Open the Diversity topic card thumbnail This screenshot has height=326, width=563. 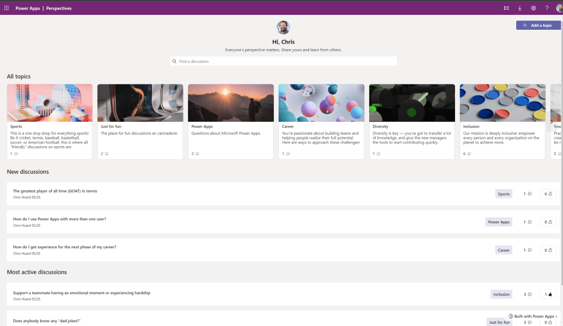click(412, 103)
